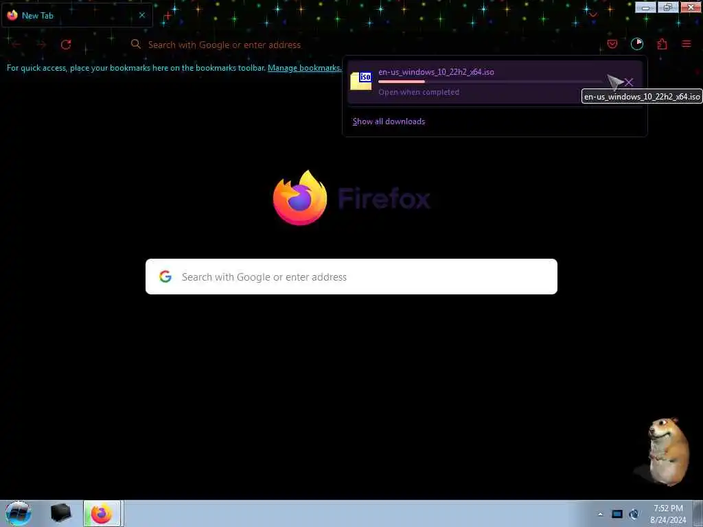Show hidden system tray icons

pos(600,514)
